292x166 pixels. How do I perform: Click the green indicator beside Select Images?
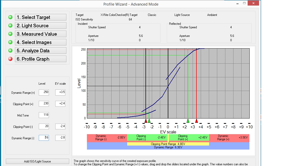[x=10, y=42]
